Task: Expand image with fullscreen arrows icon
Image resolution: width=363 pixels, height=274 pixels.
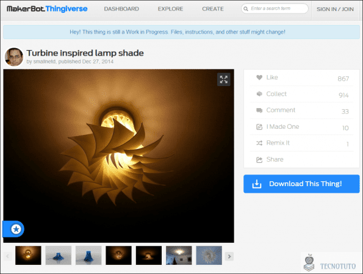Action: coord(224,79)
